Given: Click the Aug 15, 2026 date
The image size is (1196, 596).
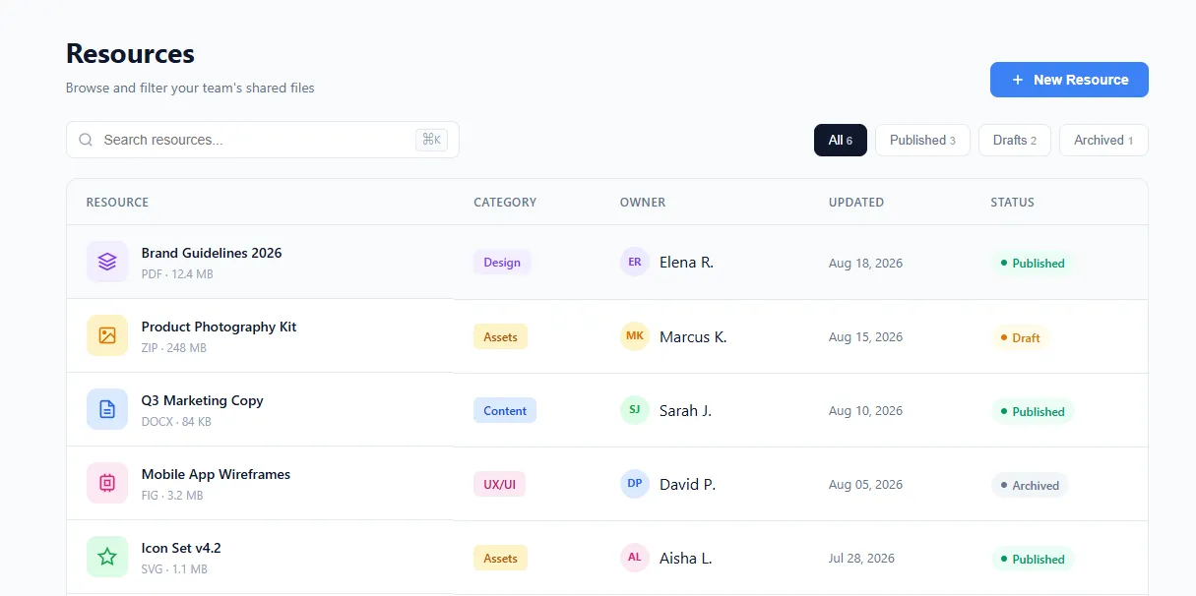Looking at the screenshot, I should [x=865, y=336].
